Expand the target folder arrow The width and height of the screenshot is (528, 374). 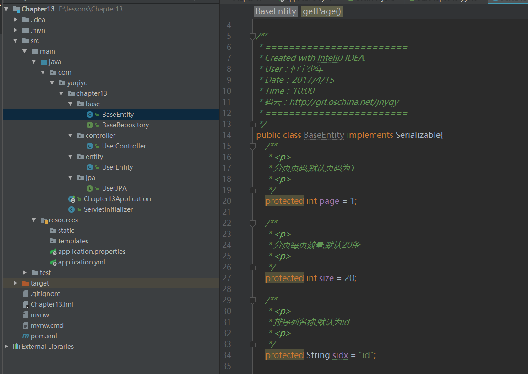point(15,283)
